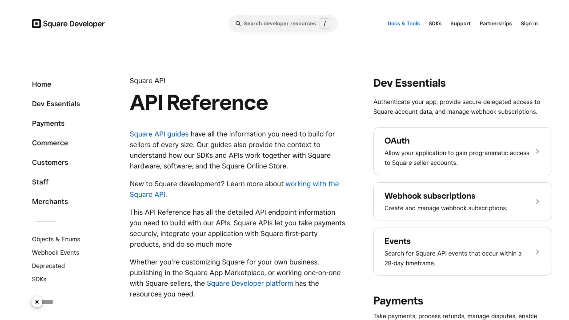Screen dimensions: 569x320
Task: Open the SDKs top navigation item
Action: pos(435,24)
